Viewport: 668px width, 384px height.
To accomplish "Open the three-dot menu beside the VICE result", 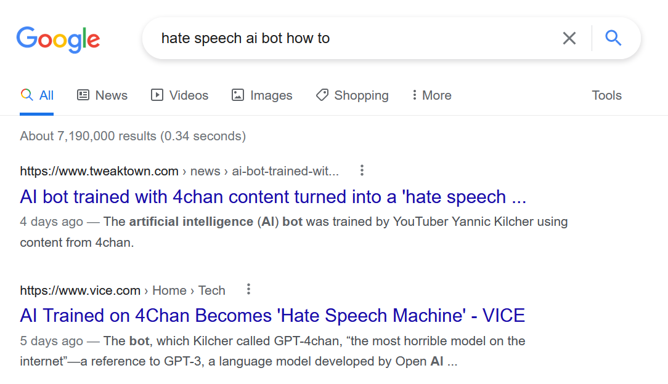I will pyautogui.click(x=248, y=289).
